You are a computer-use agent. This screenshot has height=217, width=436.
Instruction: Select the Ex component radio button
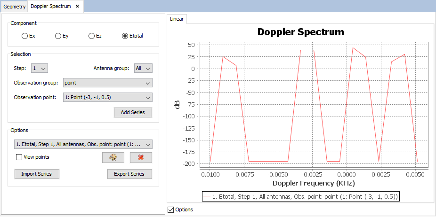pyautogui.click(x=25, y=36)
